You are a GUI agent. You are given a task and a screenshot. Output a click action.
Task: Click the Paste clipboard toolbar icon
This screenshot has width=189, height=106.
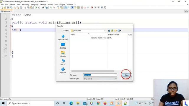pos(32,7)
